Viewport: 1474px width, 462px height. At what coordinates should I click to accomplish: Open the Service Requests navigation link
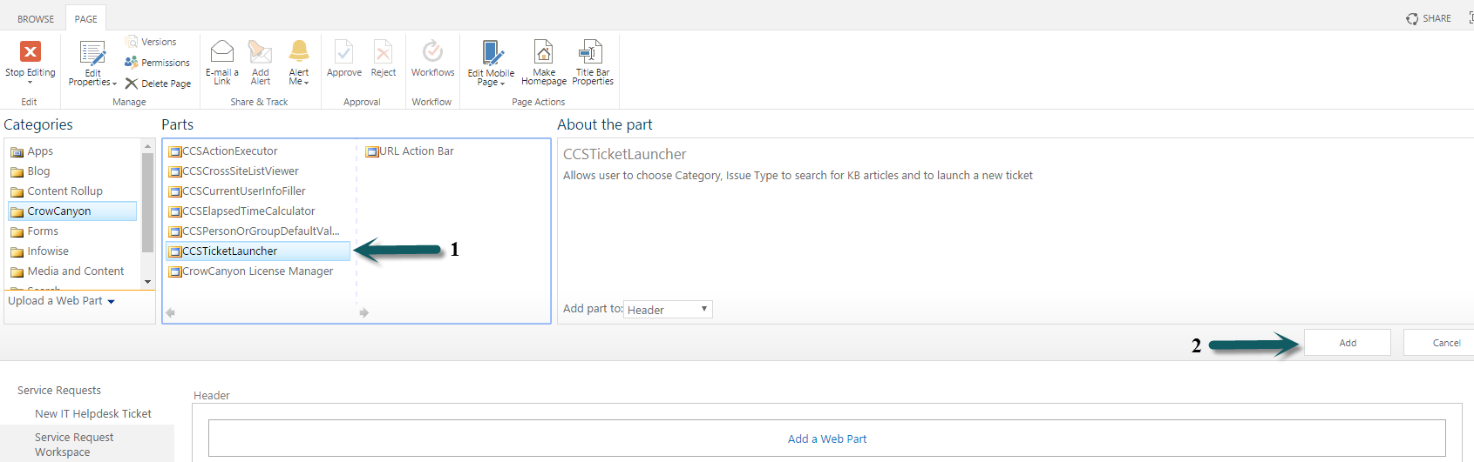tap(59, 391)
